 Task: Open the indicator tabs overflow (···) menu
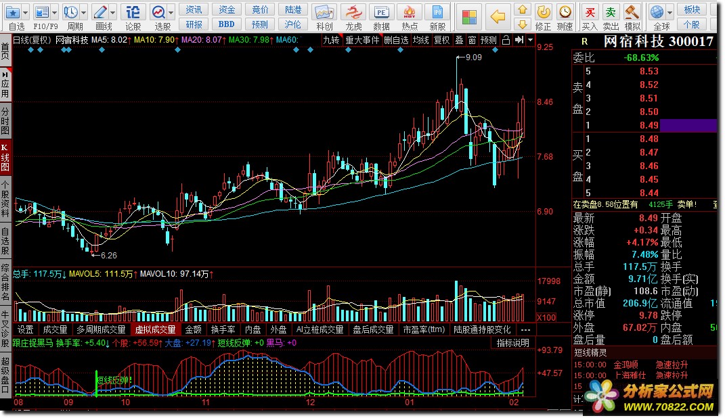pyautogui.click(x=525, y=330)
